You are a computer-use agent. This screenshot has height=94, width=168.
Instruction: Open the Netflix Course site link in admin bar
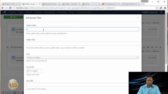pos(150,12)
